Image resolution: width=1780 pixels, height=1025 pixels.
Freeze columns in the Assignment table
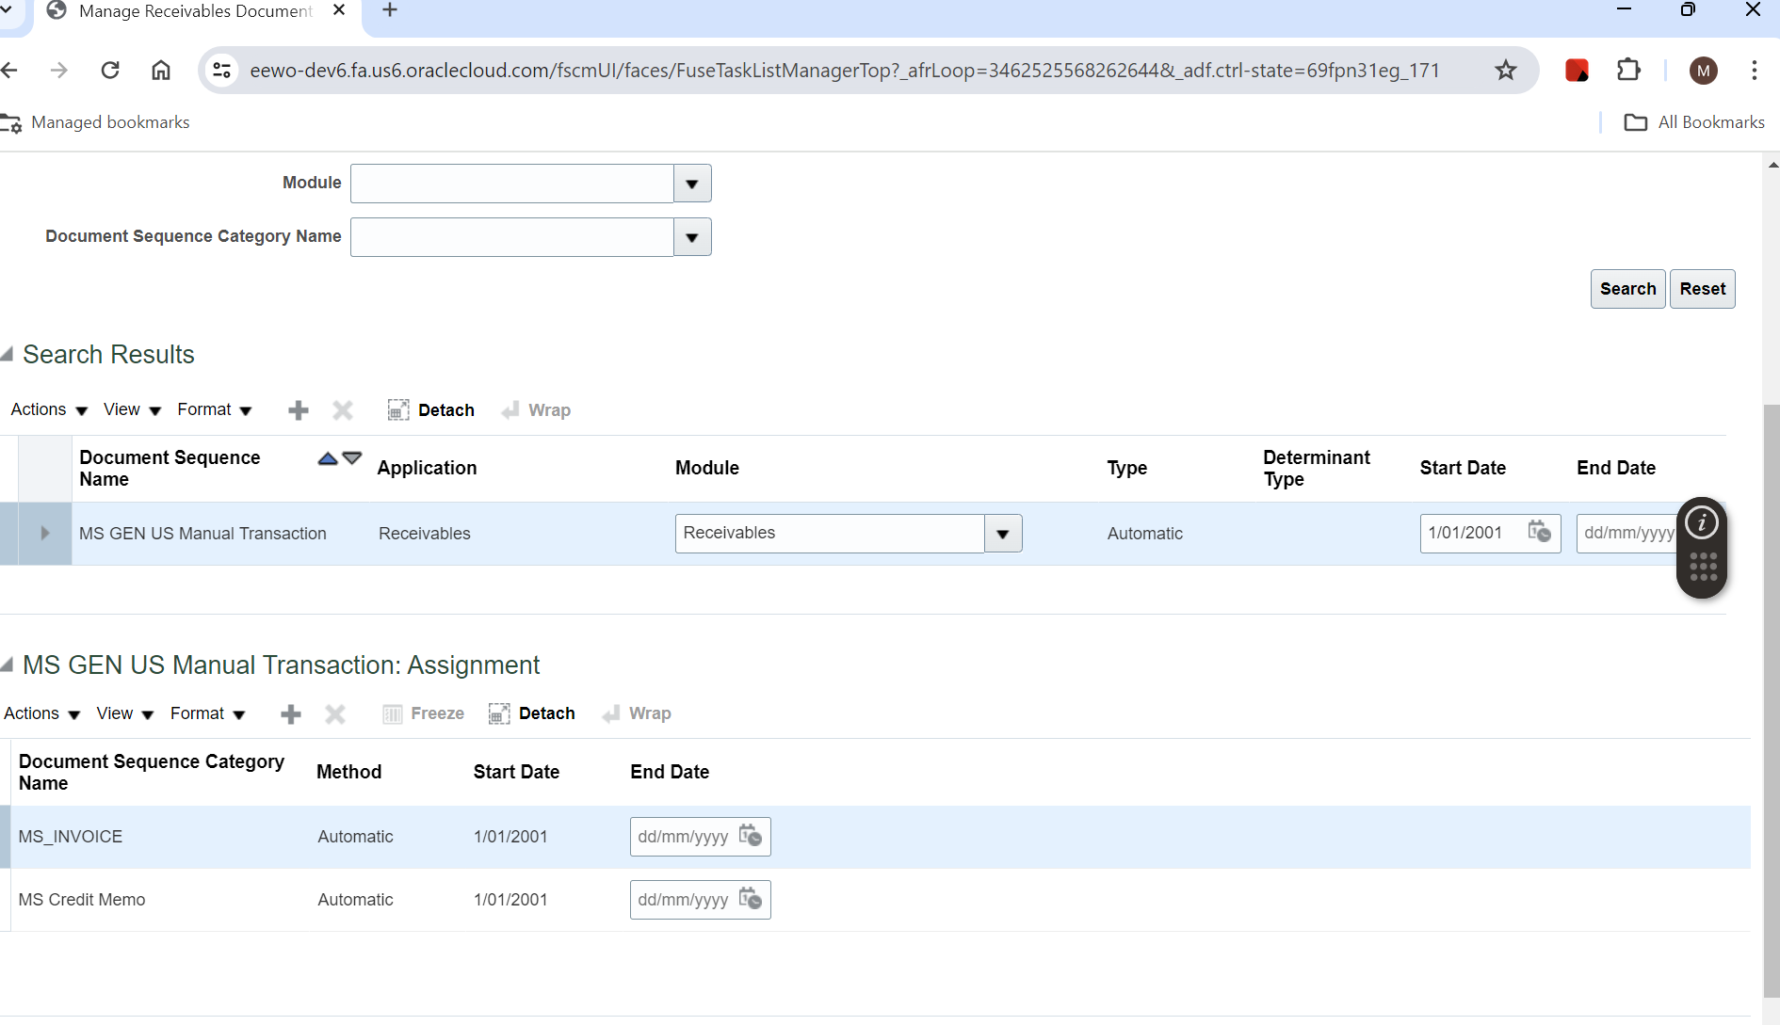(423, 713)
